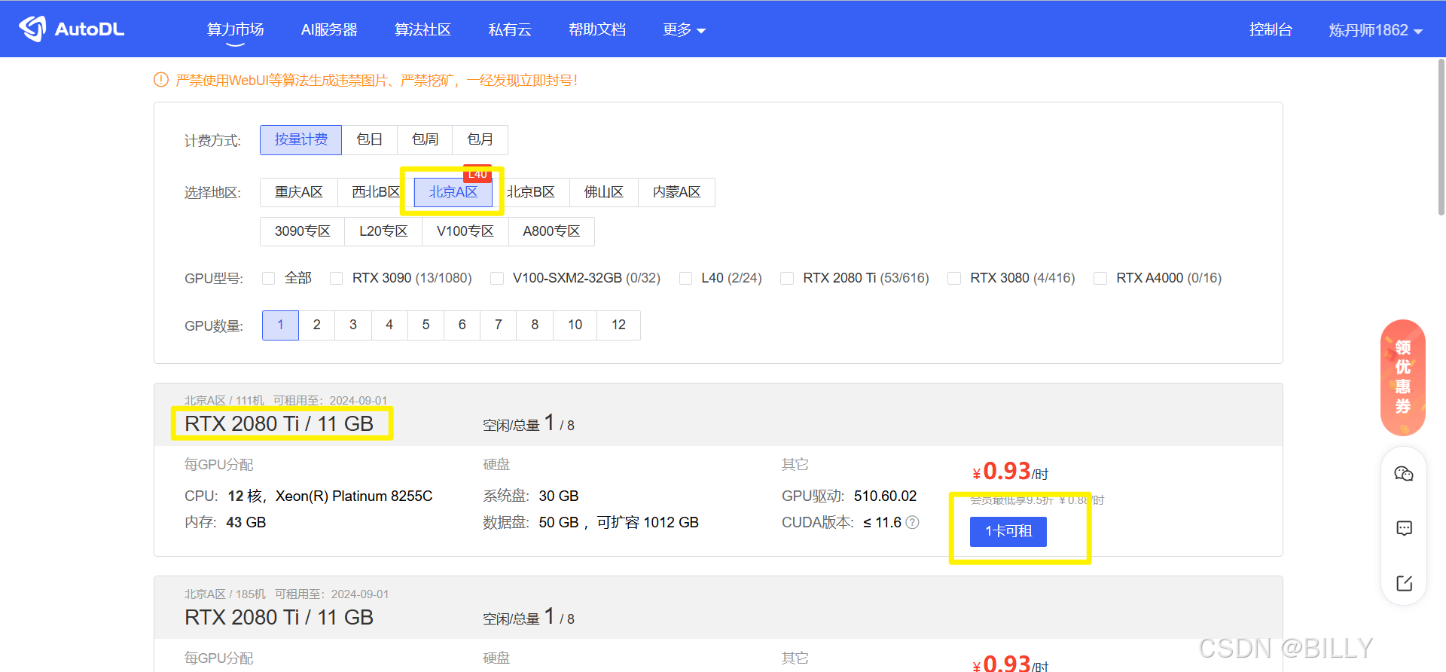Click the Xeon(R) Platinum 8255C CPU text
1446x672 pixels.
354,496
